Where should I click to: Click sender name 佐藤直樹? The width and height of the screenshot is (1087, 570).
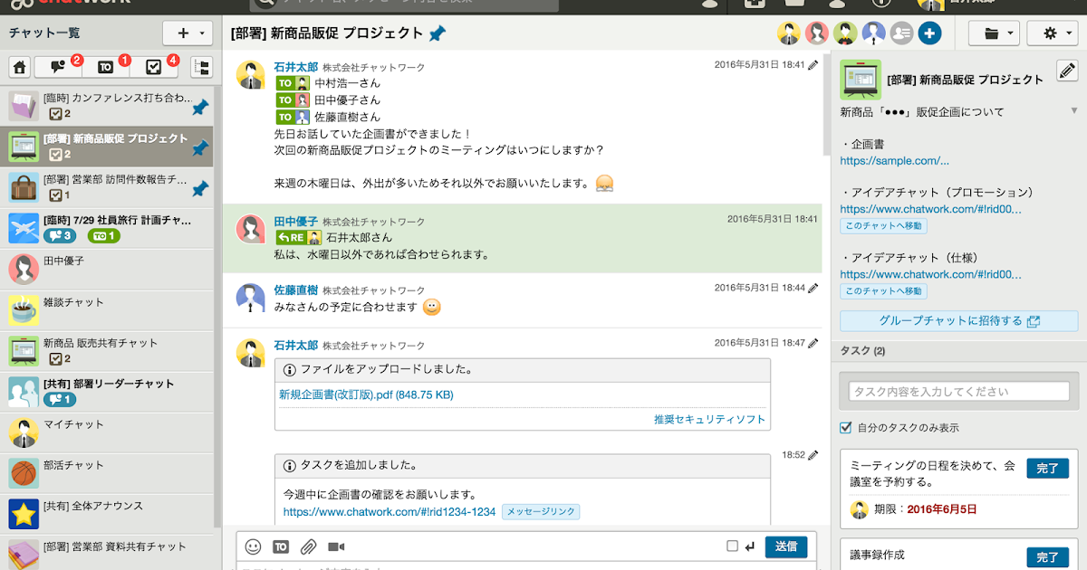click(296, 290)
